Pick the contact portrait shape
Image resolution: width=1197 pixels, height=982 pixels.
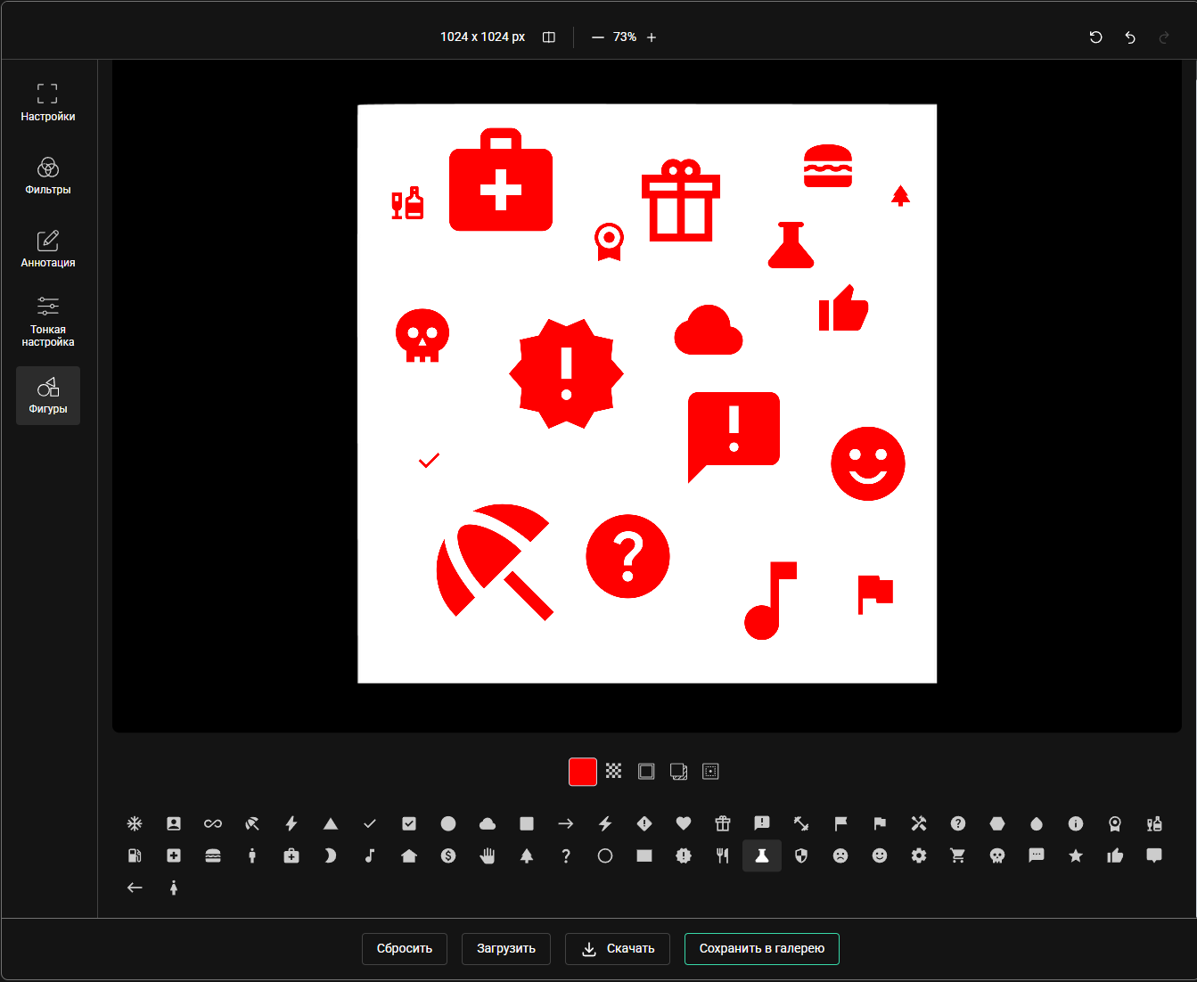(x=174, y=823)
